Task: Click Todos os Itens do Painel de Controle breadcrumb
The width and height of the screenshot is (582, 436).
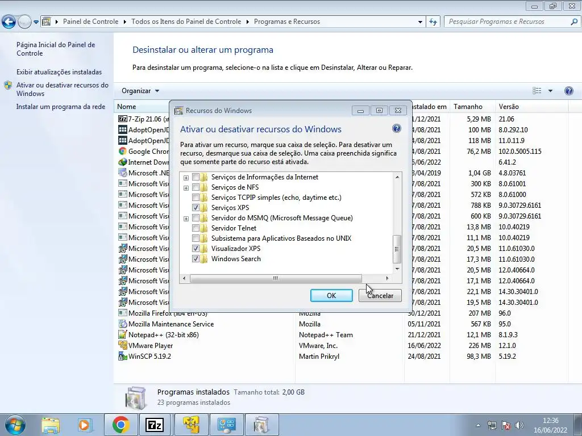Action: coord(186,22)
